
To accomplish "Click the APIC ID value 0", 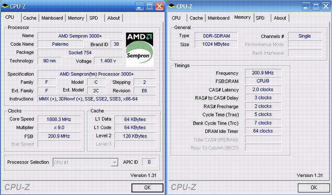I will [149, 162].
